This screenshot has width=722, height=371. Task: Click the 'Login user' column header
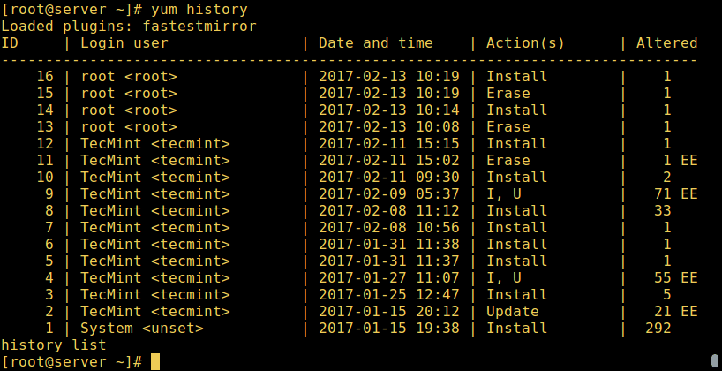coord(124,42)
